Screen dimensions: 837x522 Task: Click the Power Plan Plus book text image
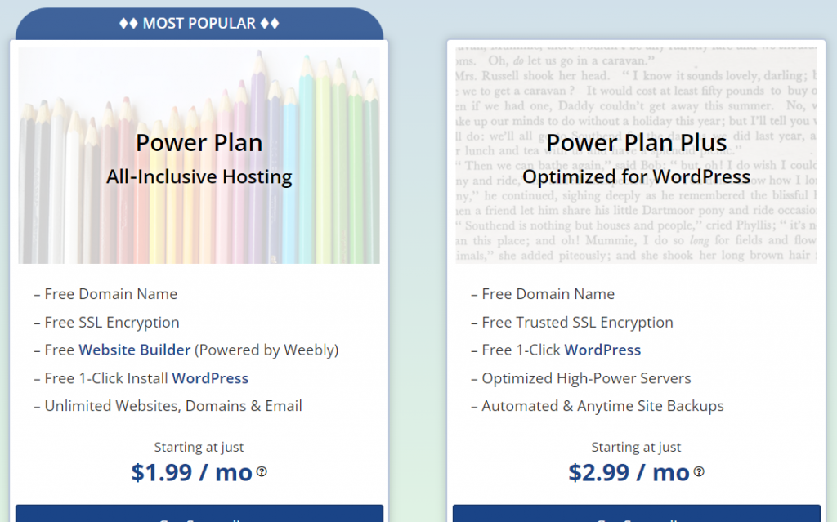[636, 155]
